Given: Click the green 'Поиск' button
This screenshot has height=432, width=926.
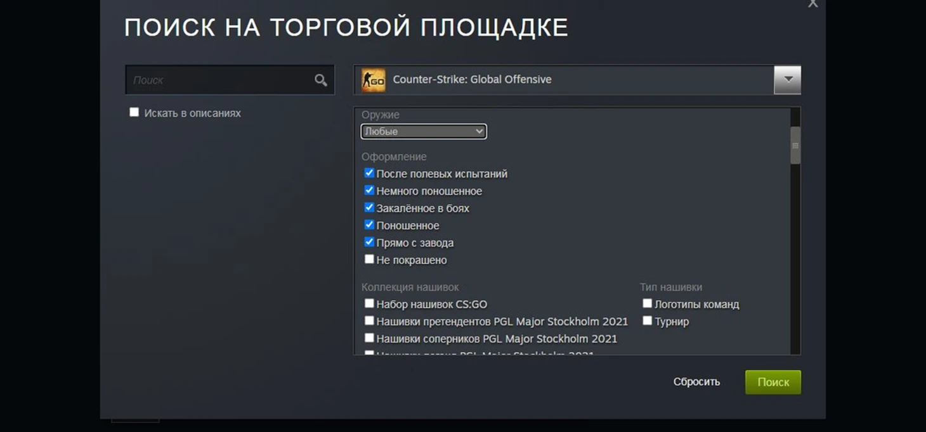Looking at the screenshot, I should [x=773, y=382].
